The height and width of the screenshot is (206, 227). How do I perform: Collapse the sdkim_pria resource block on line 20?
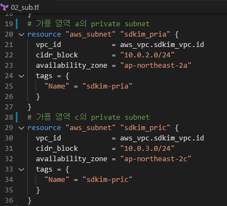click(21, 34)
